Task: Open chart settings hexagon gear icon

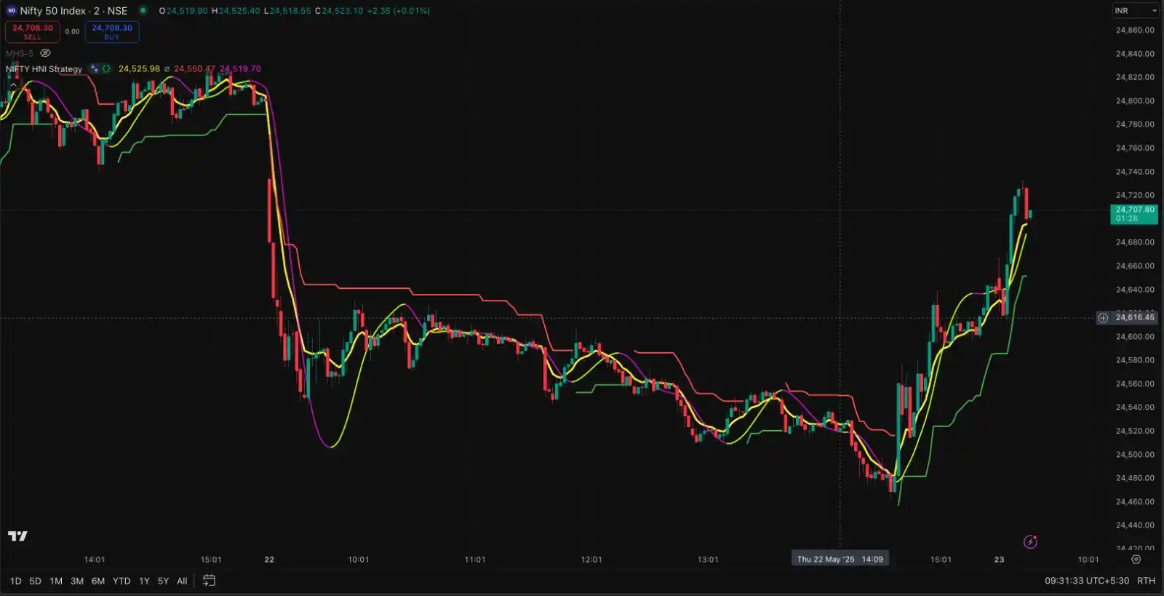Action: [x=1136, y=560]
